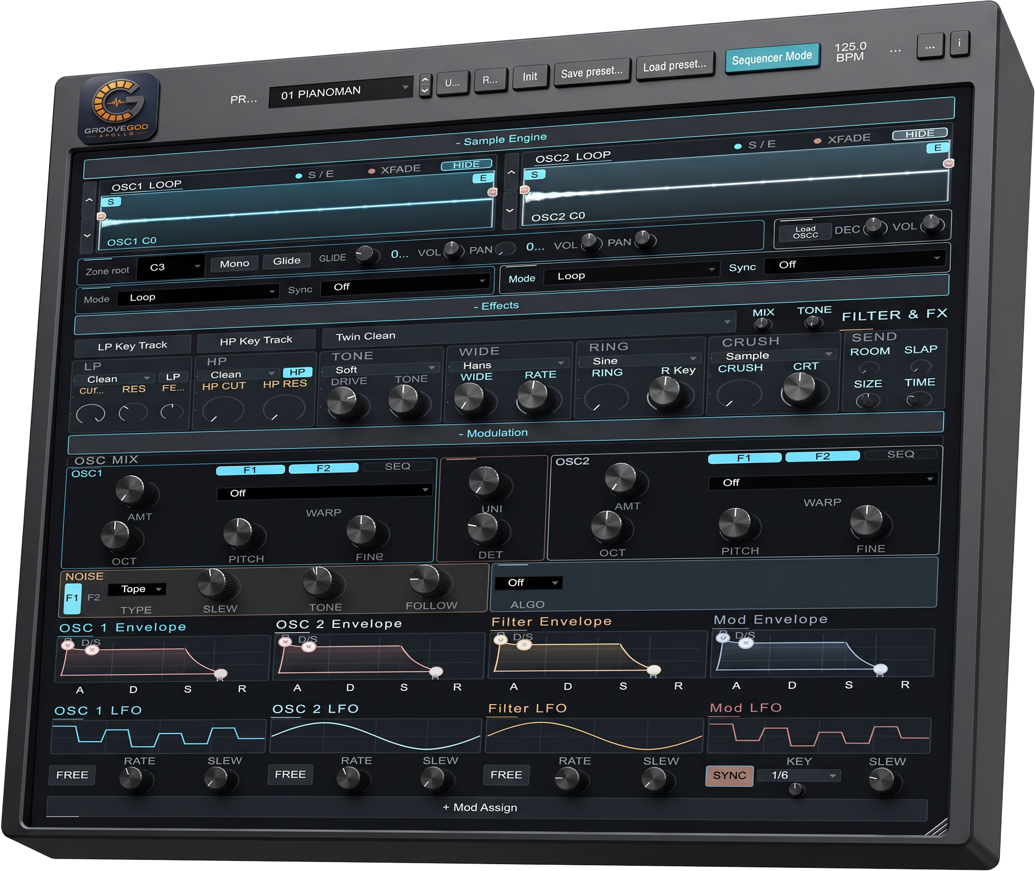The height and width of the screenshot is (871, 1035).
Task: Toggle NOISE F1 routing button
Action: [72, 598]
